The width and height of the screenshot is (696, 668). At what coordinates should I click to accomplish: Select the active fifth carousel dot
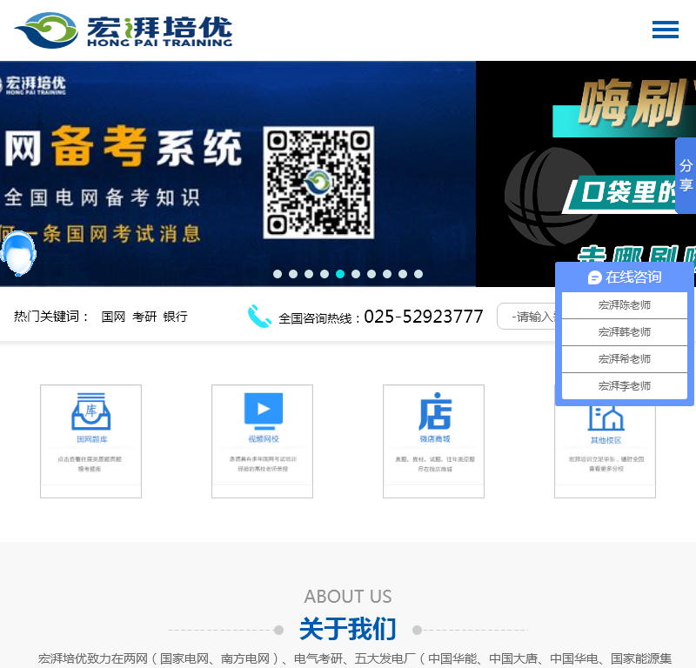click(340, 274)
